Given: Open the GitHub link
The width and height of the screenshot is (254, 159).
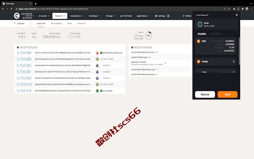Looking at the screenshot, I should click(187, 16).
